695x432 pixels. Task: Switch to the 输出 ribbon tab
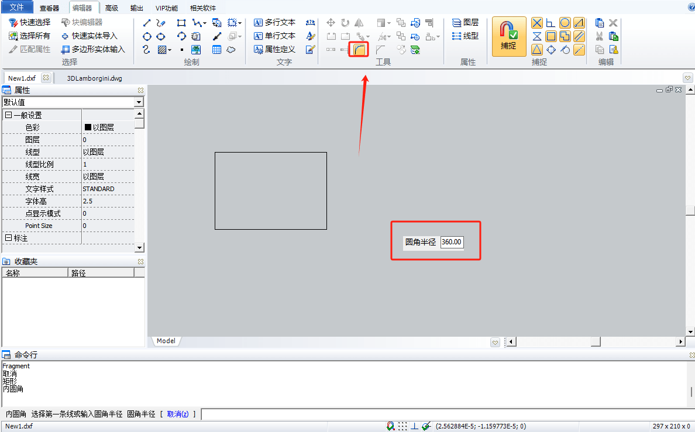click(x=136, y=8)
